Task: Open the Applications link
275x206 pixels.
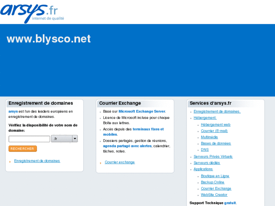Action: [203, 169]
